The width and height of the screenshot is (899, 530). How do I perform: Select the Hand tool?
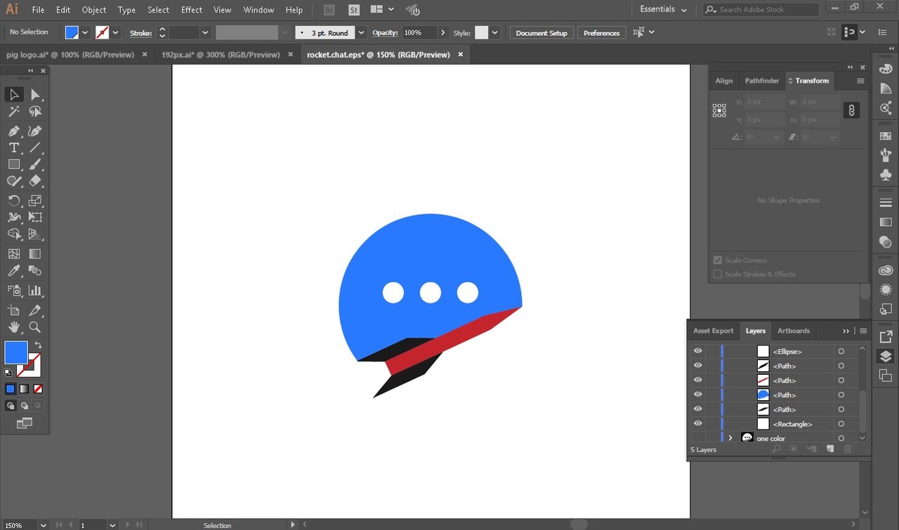click(x=14, y=328)
